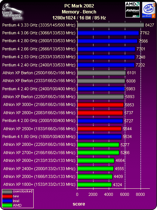Click the green bar scoring 5277
Image resolution: width=157 pixels, height=210 pixels.
pyautogui.click(x=98, y=145)
